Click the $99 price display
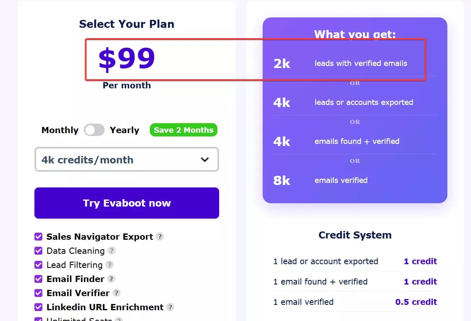 click(127, 59)
